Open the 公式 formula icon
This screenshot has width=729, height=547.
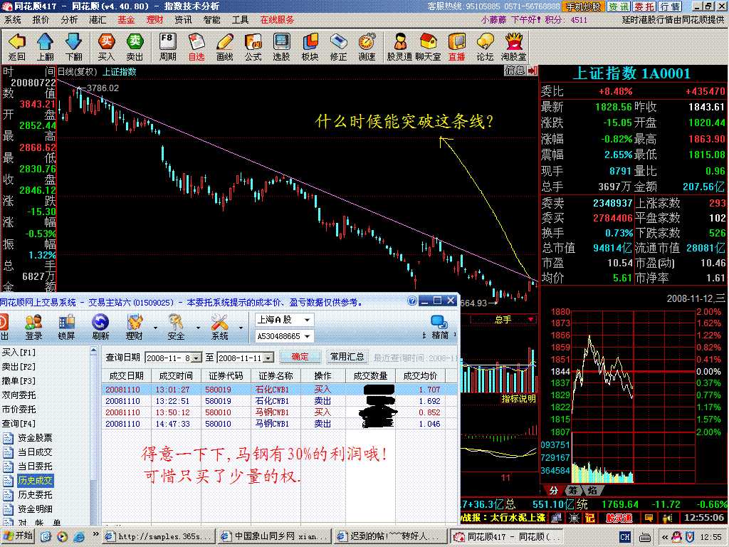(253, 46)
